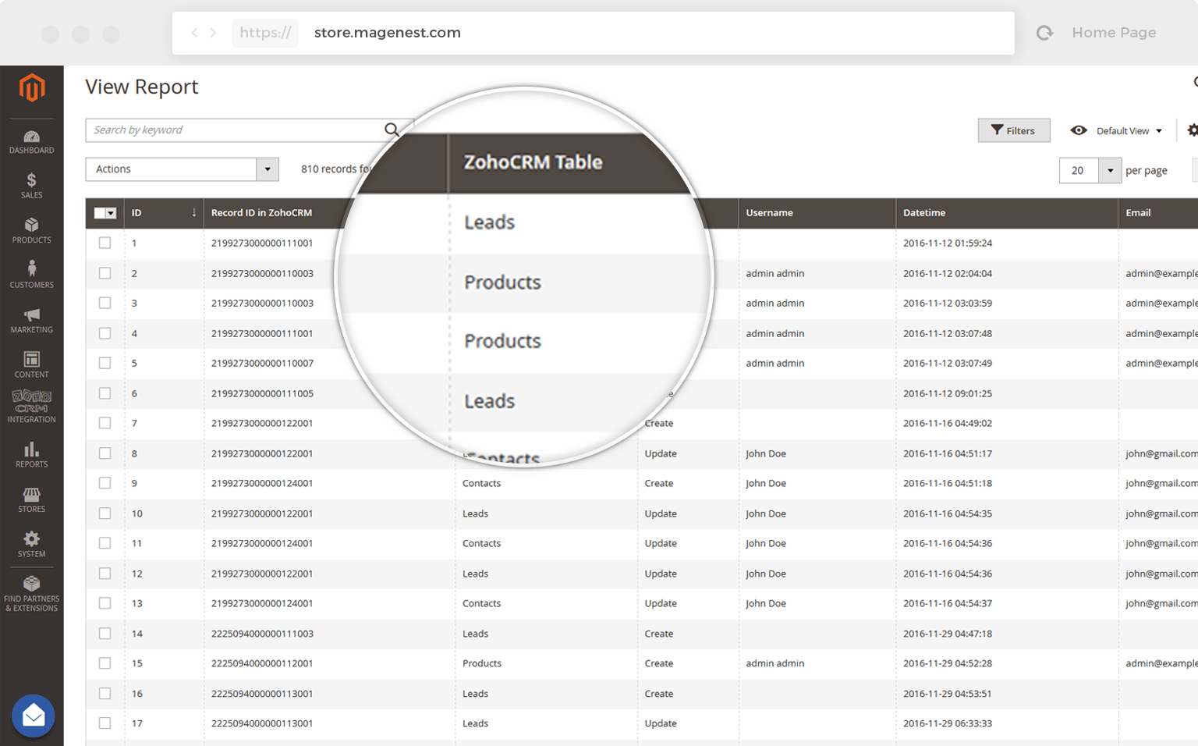Click the browser back arrow
Viewport: 1198px width, 746px height.
click(194, 33)
